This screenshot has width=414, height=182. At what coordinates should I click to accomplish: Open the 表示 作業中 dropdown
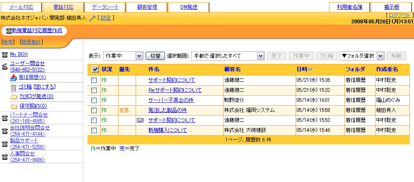(123, 56)
